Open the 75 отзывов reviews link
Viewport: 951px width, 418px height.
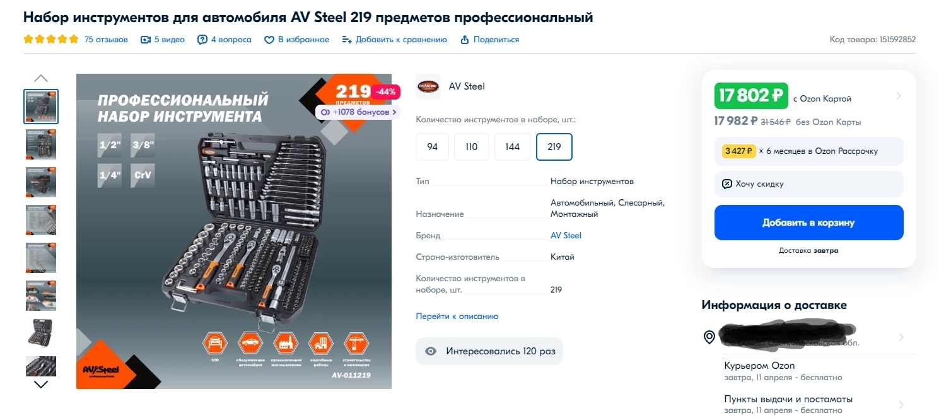[106, 40]
